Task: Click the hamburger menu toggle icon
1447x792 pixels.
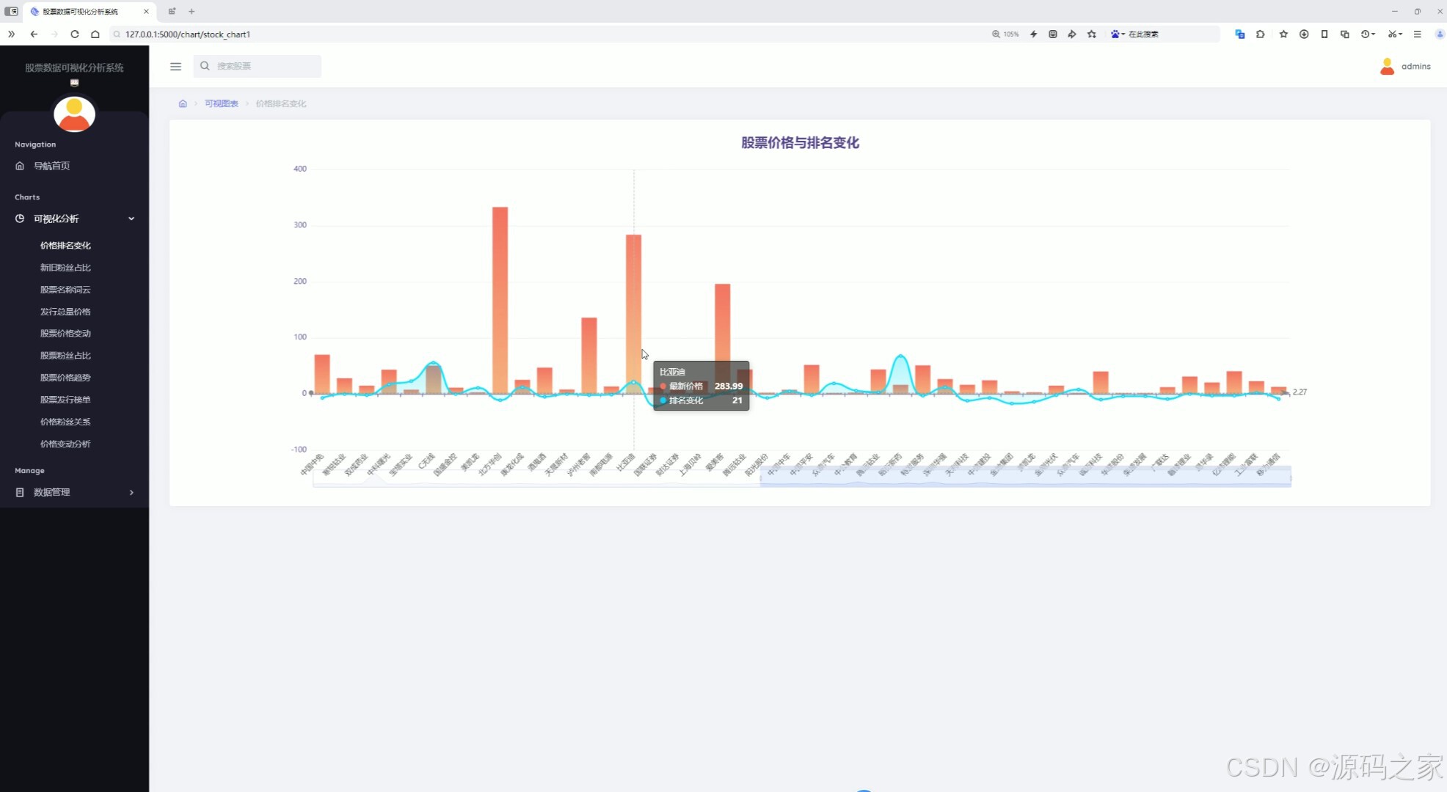Action: 175,66
